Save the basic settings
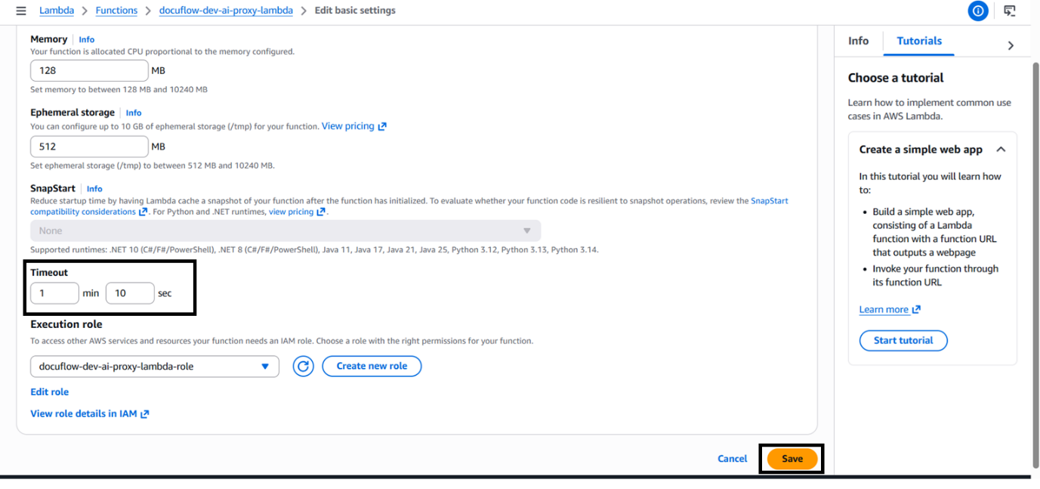The image size is (1040, 489). click(x=792, y=459)
